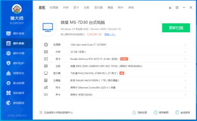The image size is (197, 121).
Task: Expand the GALAX HA1K1000N disk row arrow
Action: [x=186, y=80]
